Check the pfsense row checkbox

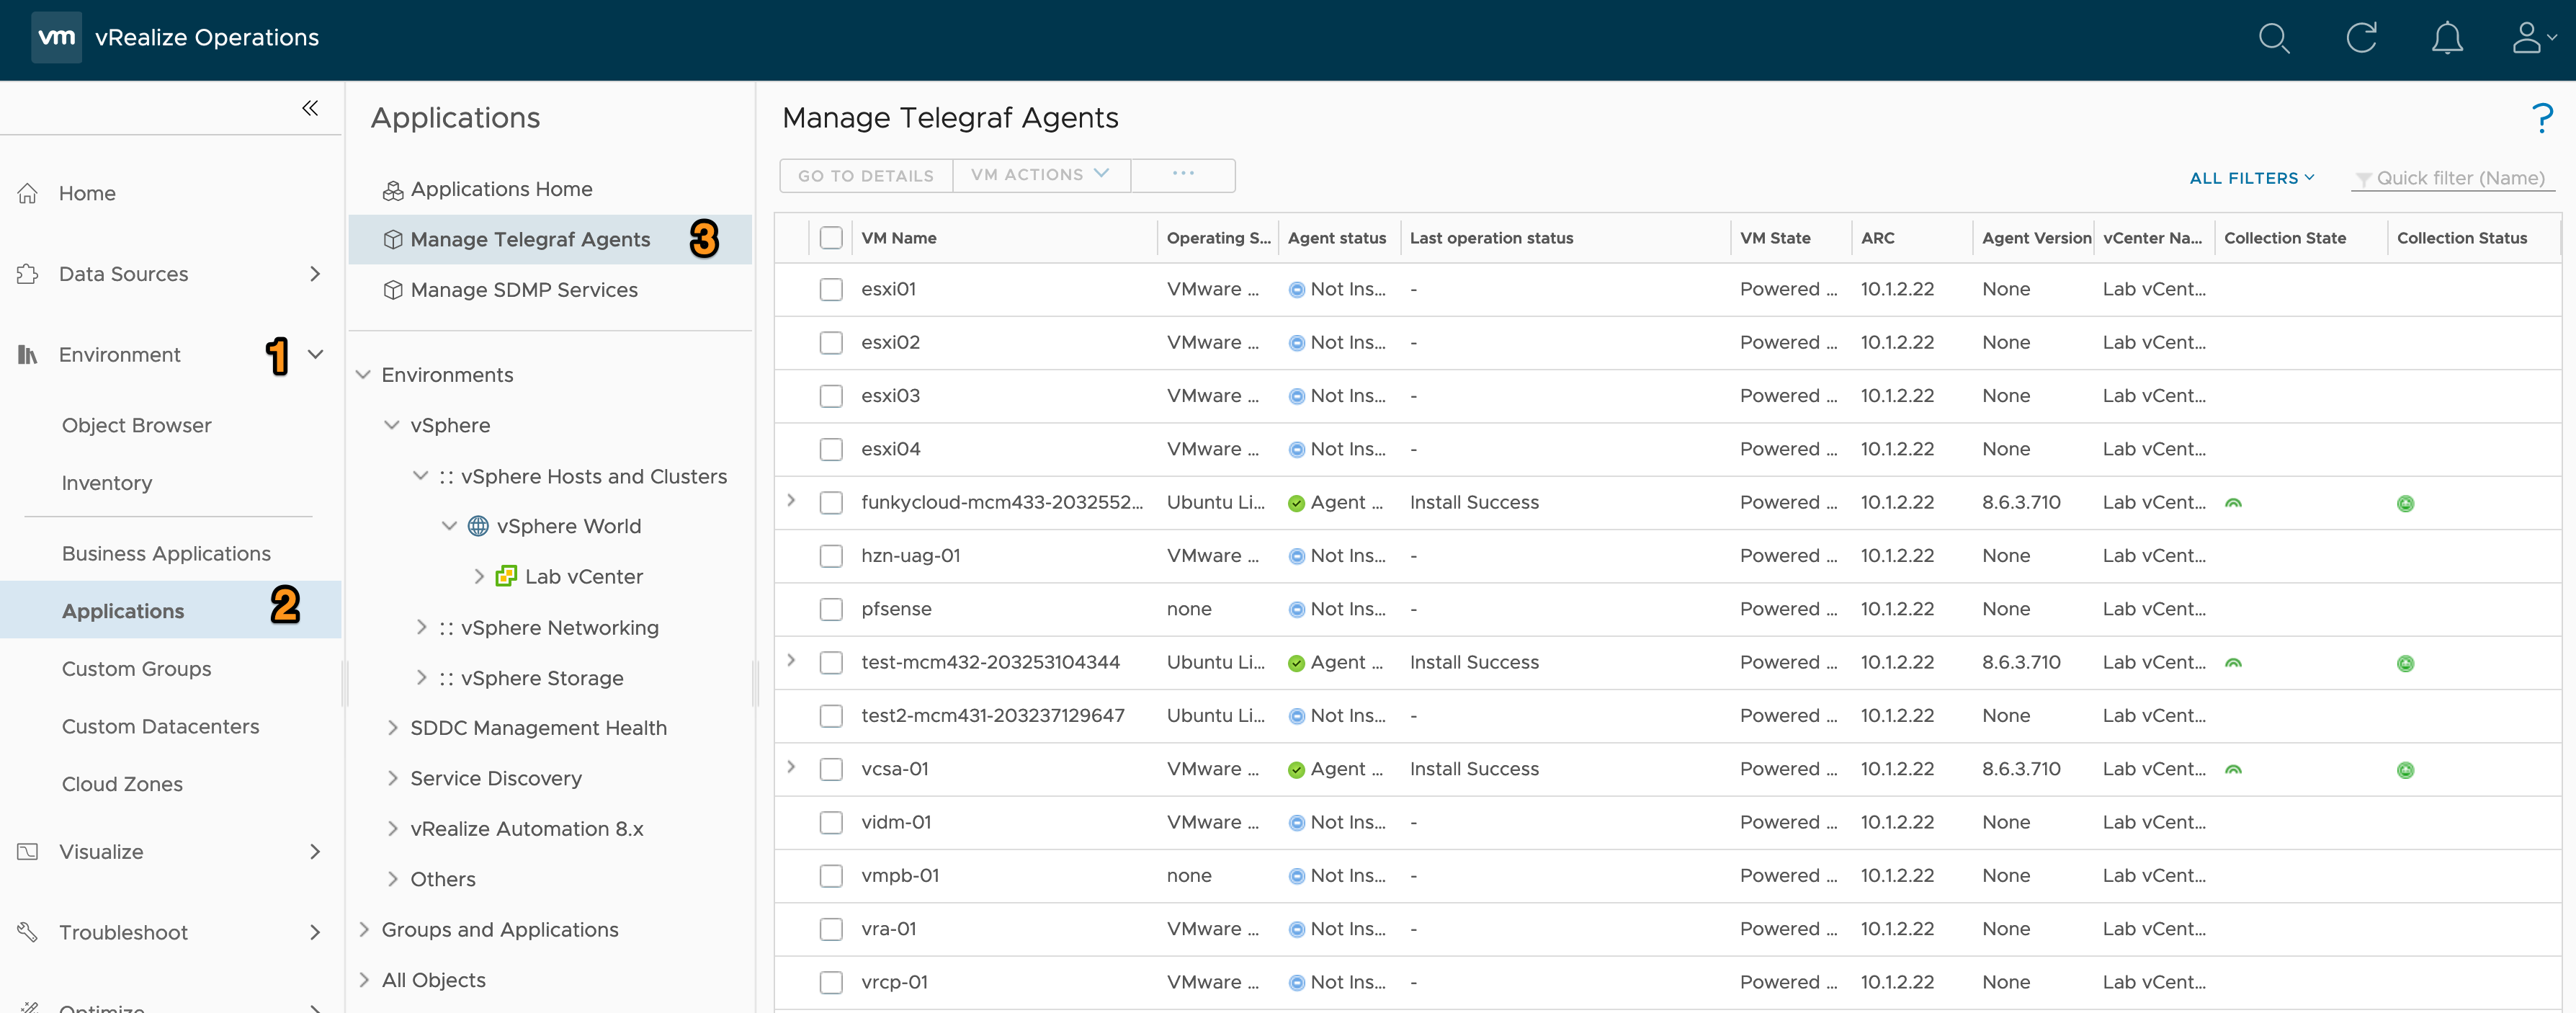pos(831,609)
